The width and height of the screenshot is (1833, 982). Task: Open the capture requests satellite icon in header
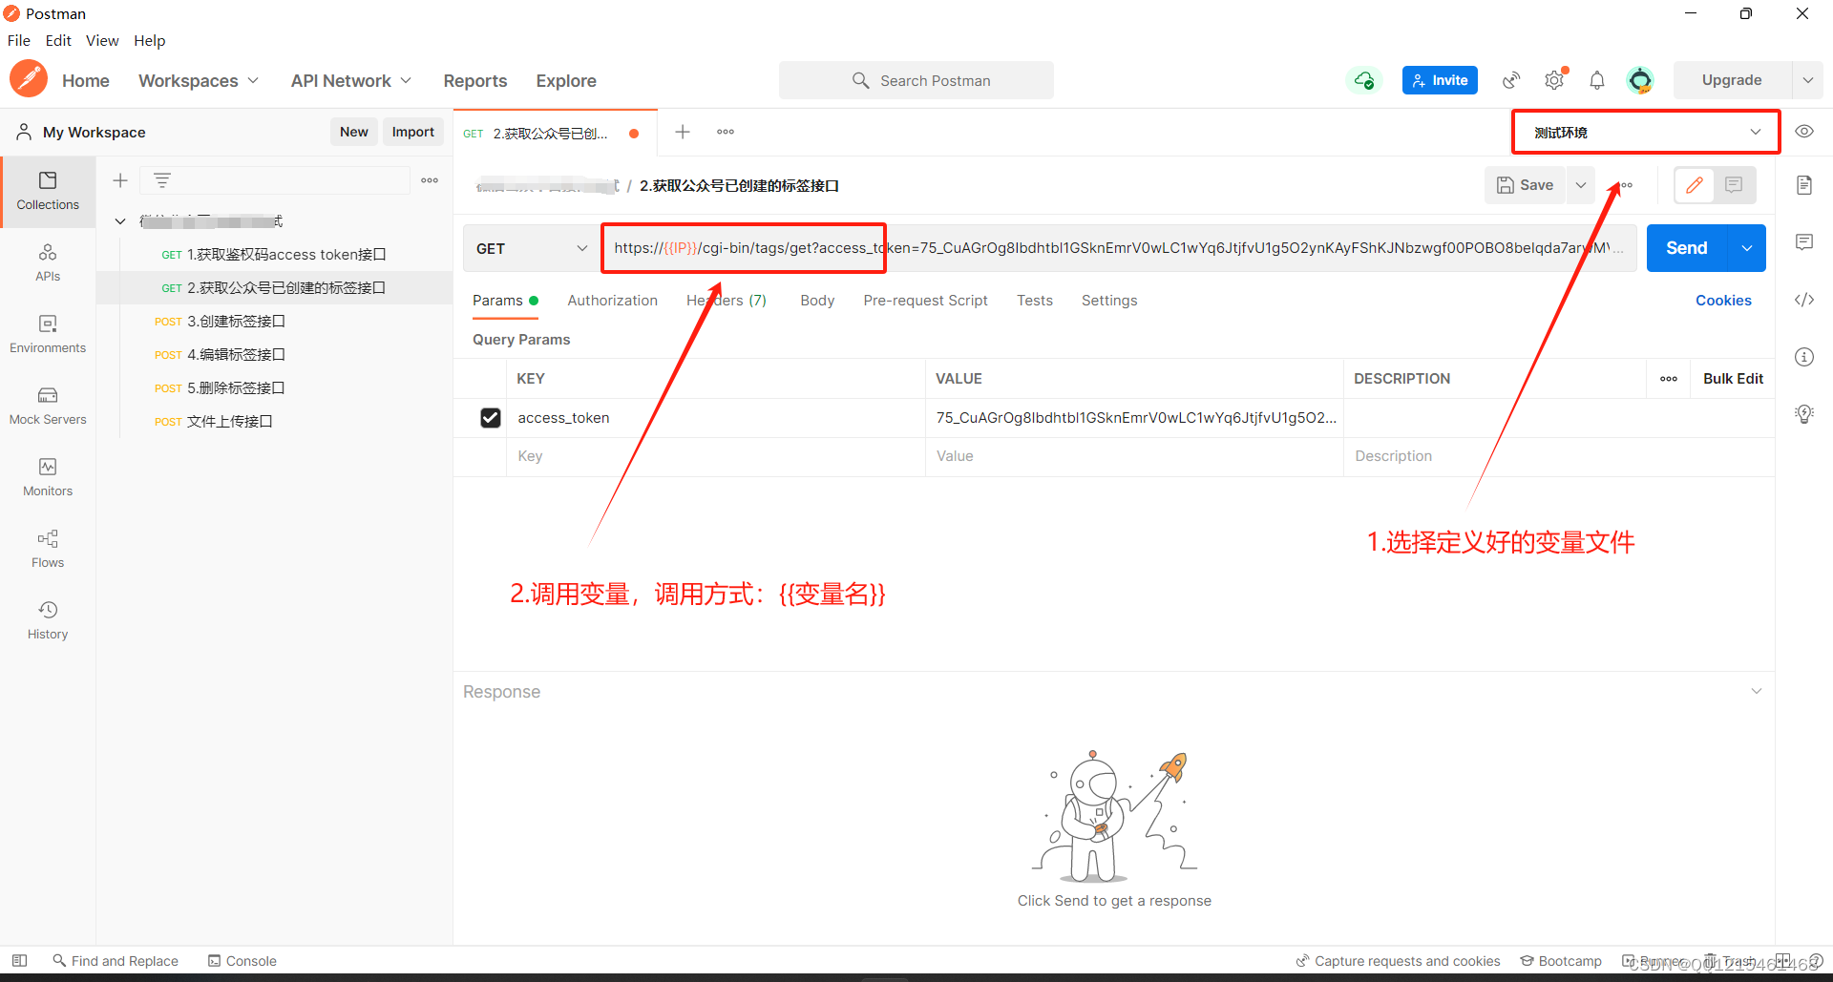point(1510,80)
